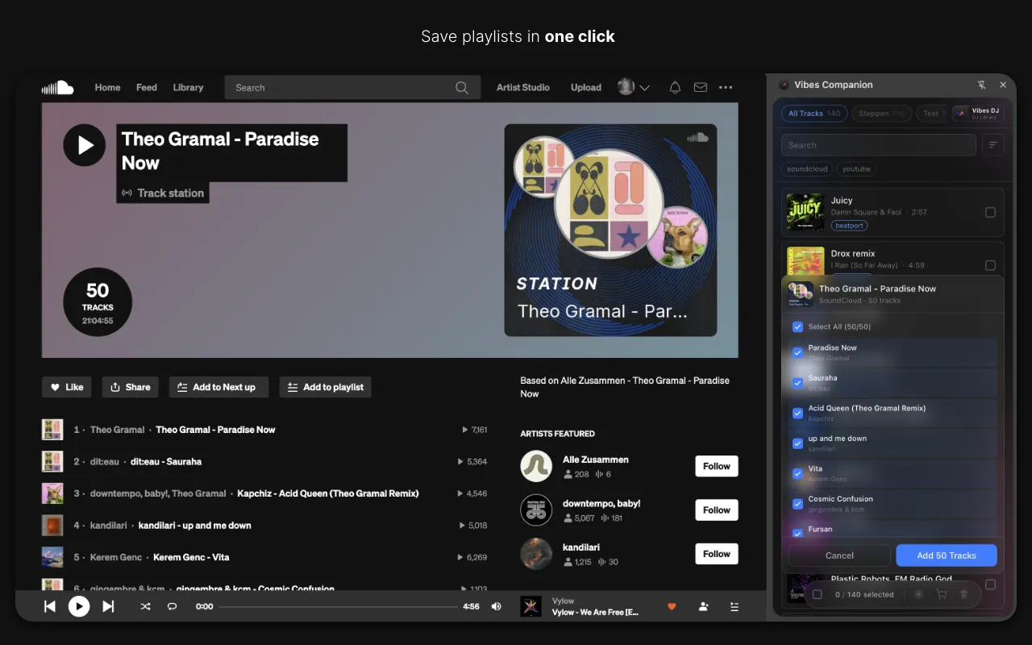Image resolution: width=1032 pixels, height=645 pixels.
Task: Uncheck the up and me down checkbox
Action: [x=797, y=443]
